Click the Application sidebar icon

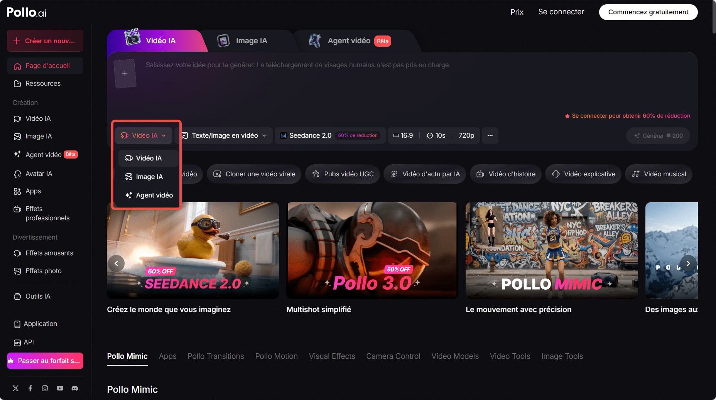pyautogui.click(x=17, y=324)
